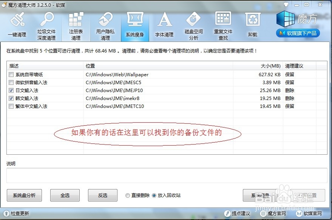Check the 微软拼音输入法 checkbox
The image size is (332, 220).
[11, 82]
